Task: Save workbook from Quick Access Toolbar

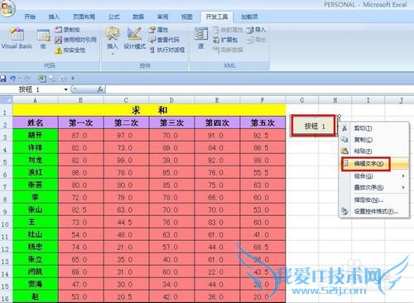Action: 3,79
